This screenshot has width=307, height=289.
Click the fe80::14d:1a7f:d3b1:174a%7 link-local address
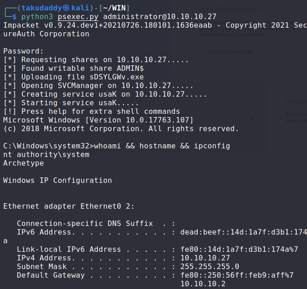tap(239, 250)
